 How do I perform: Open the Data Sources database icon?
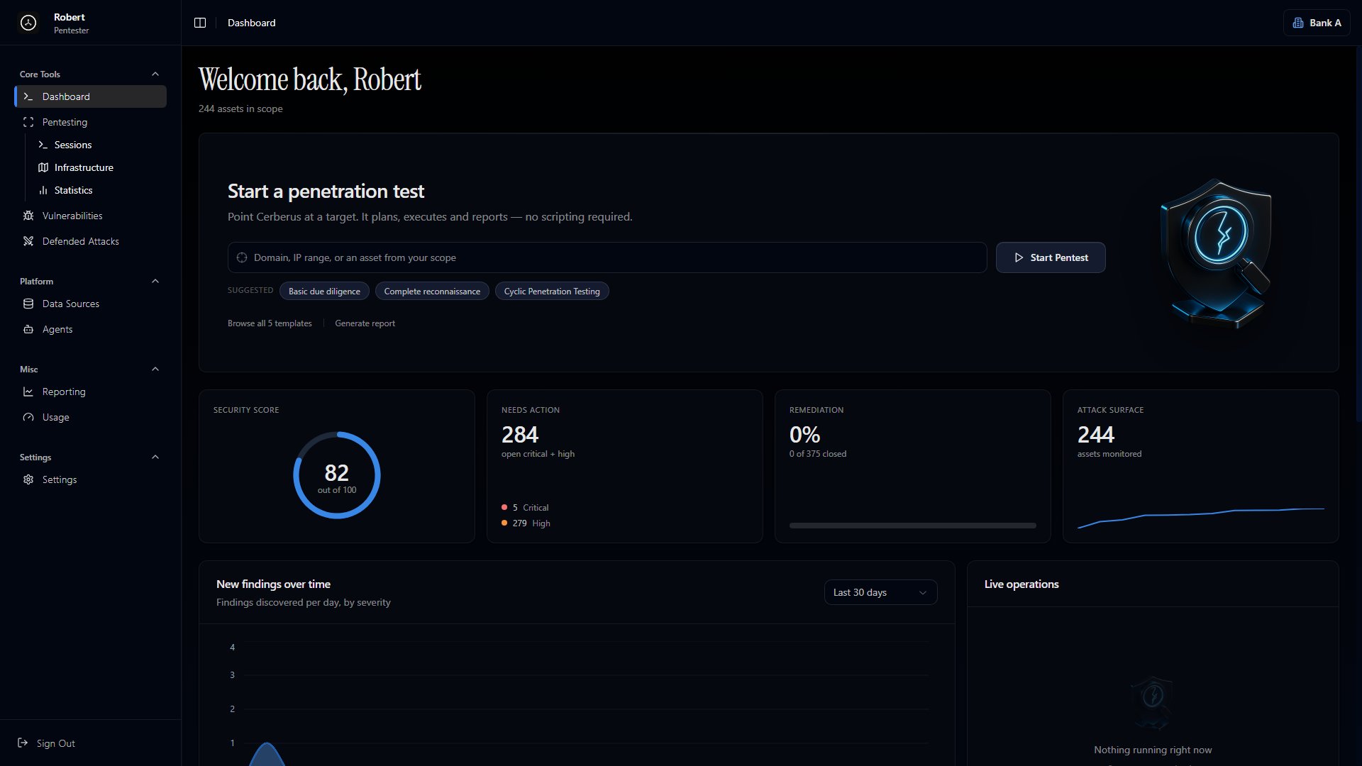(x=28, y=304)
